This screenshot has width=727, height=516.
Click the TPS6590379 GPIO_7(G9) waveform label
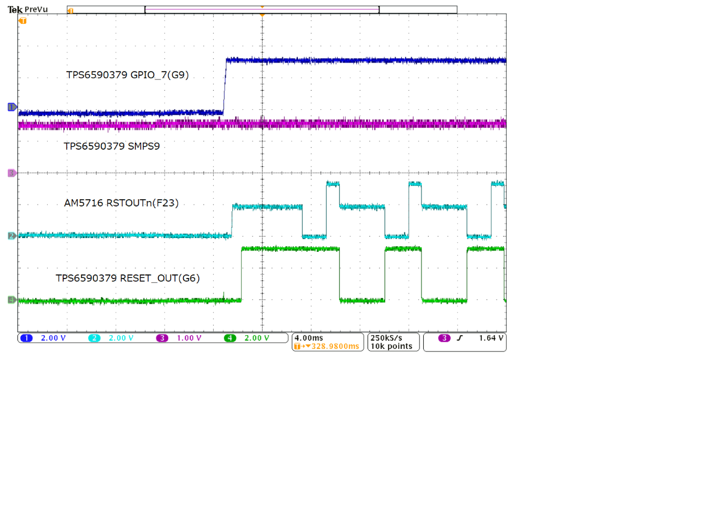tap(128, 75)
